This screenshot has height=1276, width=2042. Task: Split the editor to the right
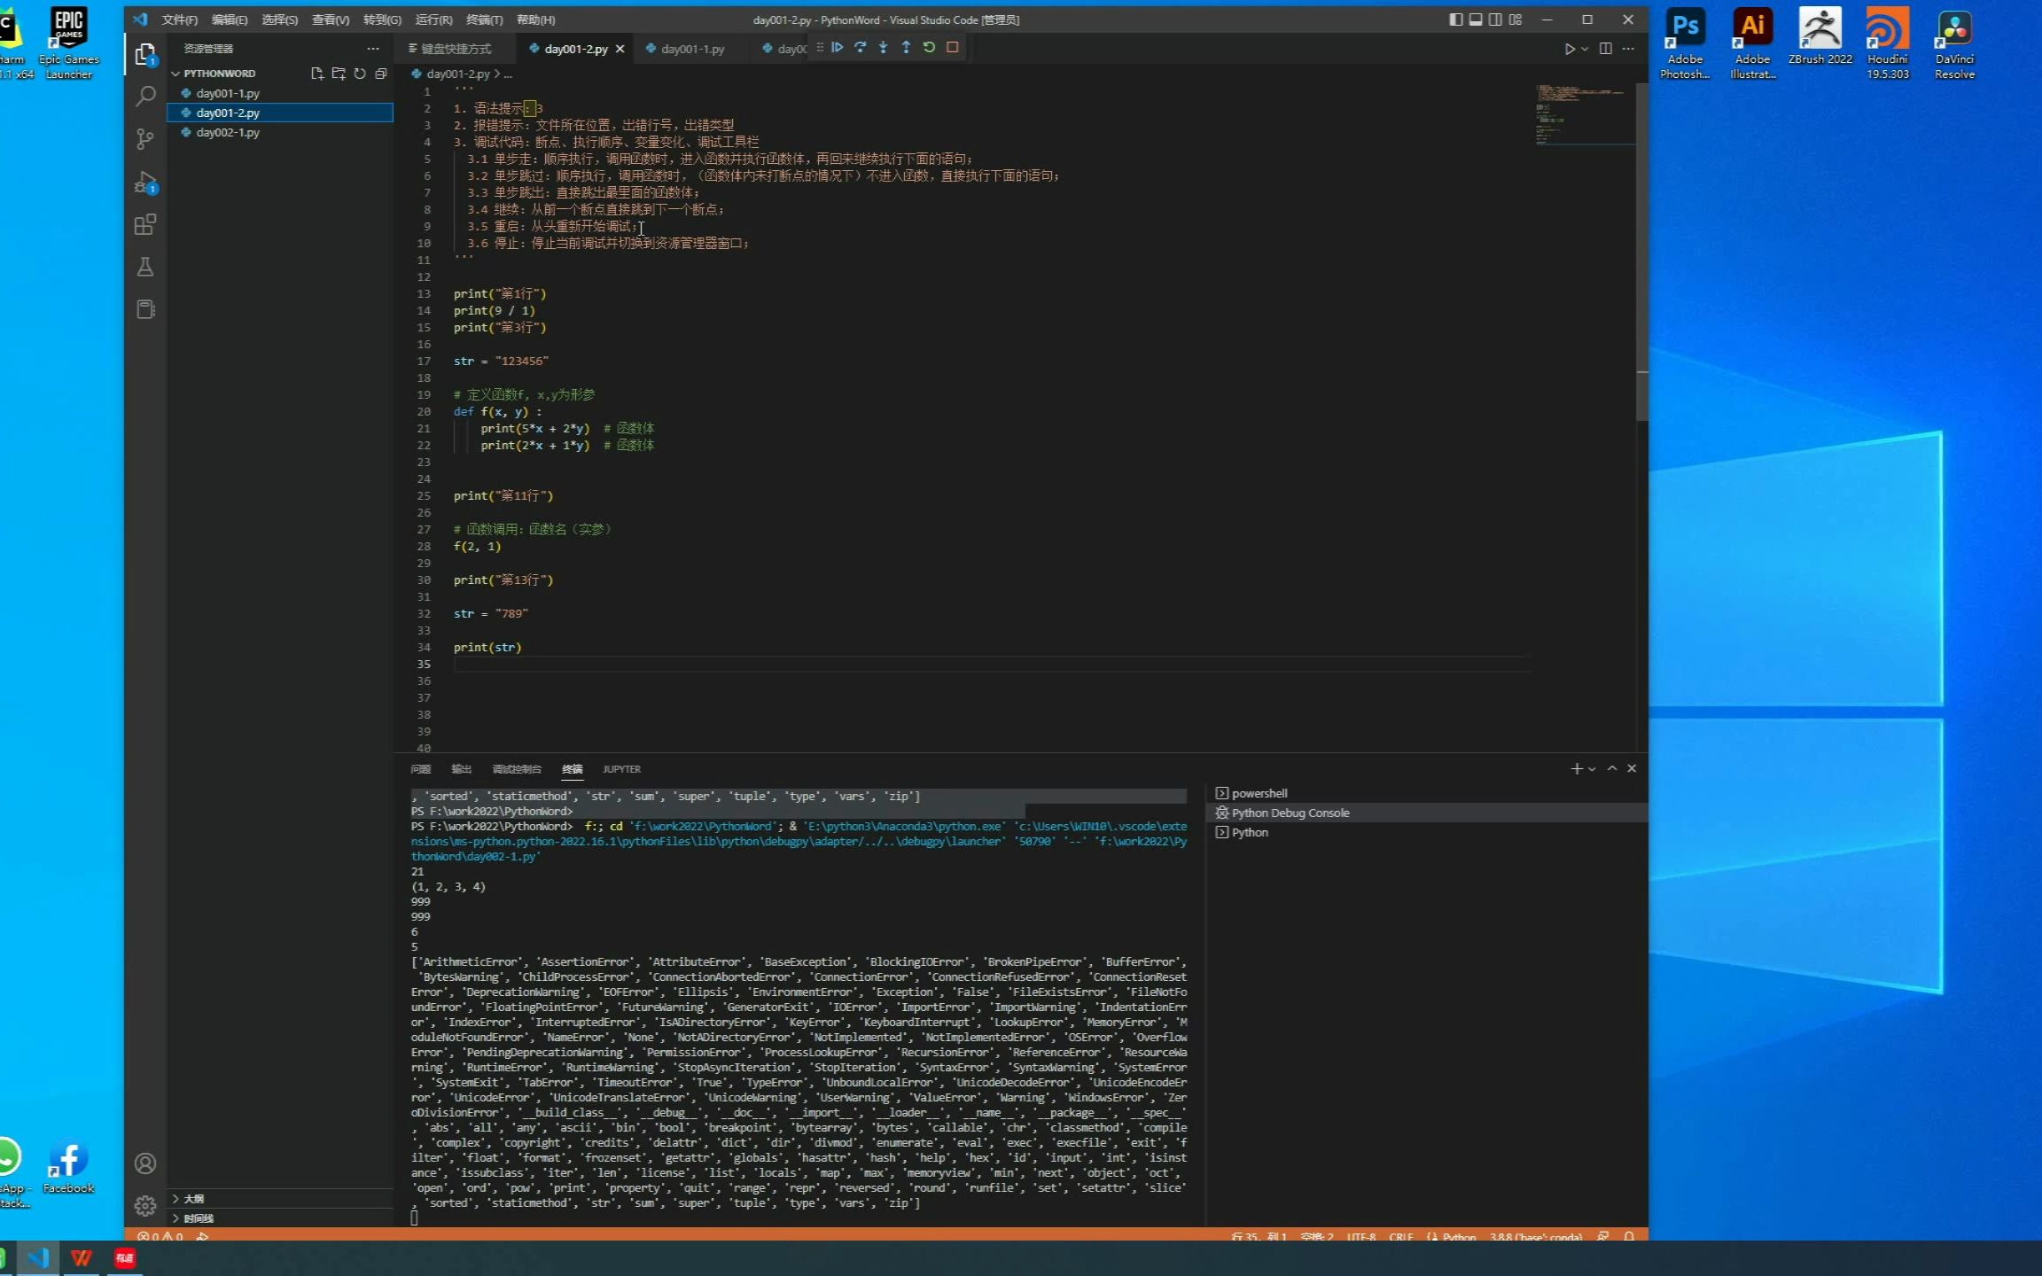(x=1605, y=49)
